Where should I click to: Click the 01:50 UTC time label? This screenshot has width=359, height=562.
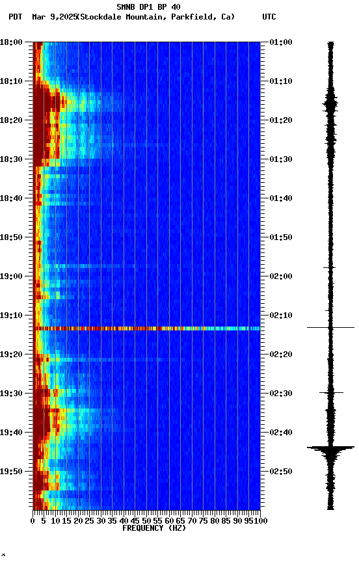281,237
